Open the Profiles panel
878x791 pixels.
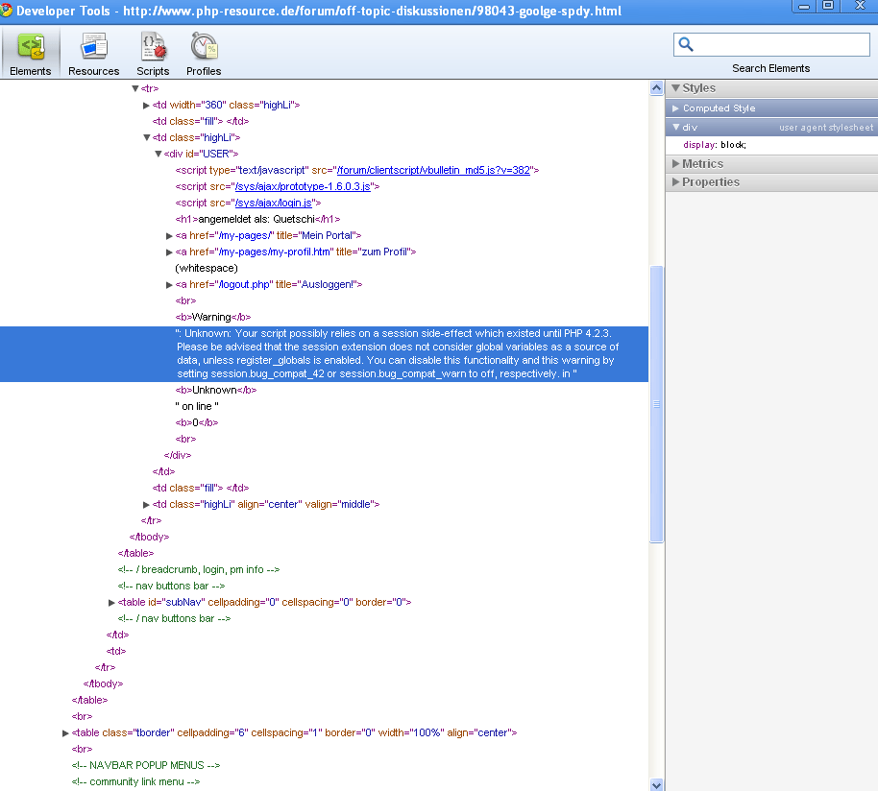[x=204, y=53]
